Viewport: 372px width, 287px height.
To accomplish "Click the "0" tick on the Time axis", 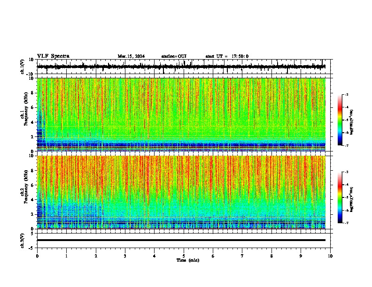I will (37, 256).
